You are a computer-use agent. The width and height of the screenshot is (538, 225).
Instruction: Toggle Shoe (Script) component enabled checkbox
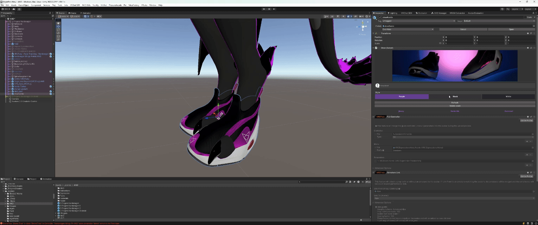(376, 48)
